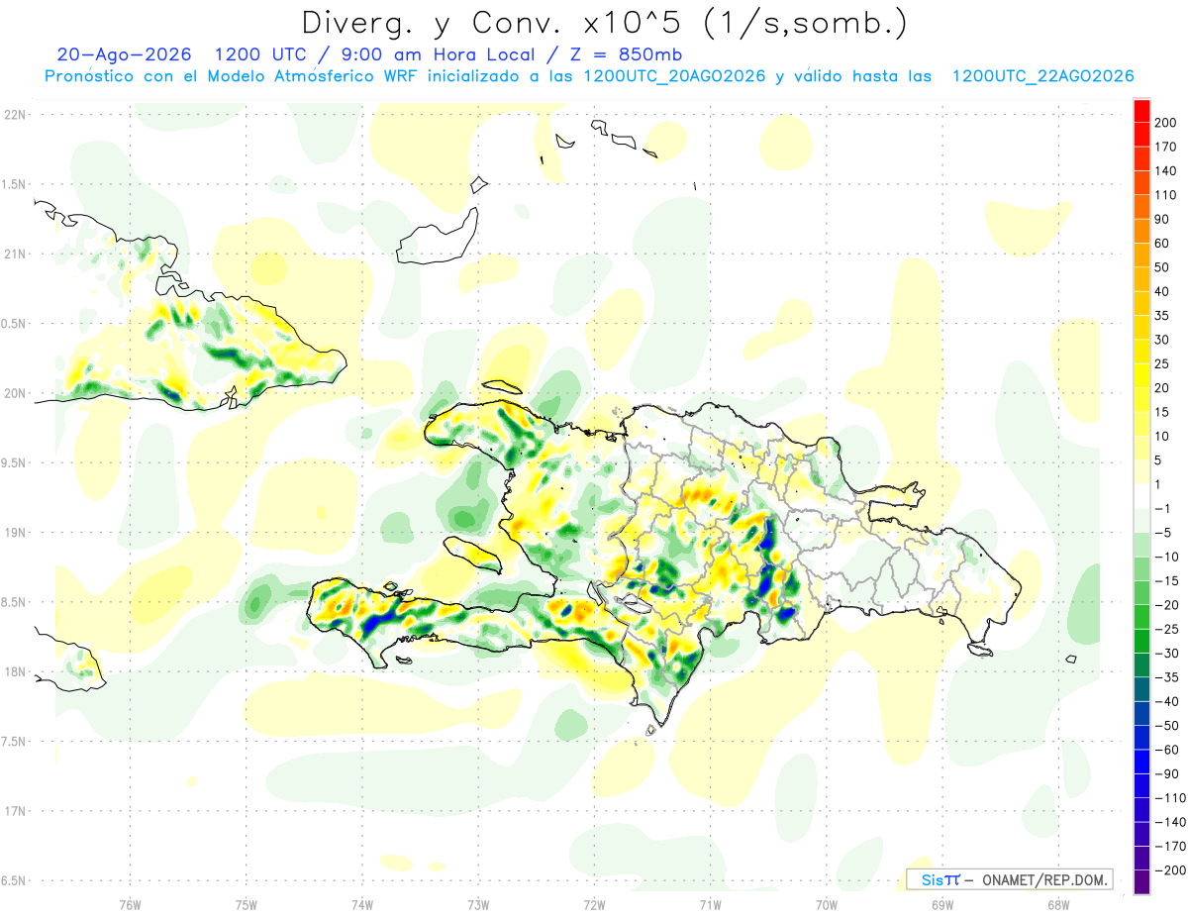Click longitude axis label '70W'
The width and height of the screenshot is (1188, 918).
pos(827,903)
